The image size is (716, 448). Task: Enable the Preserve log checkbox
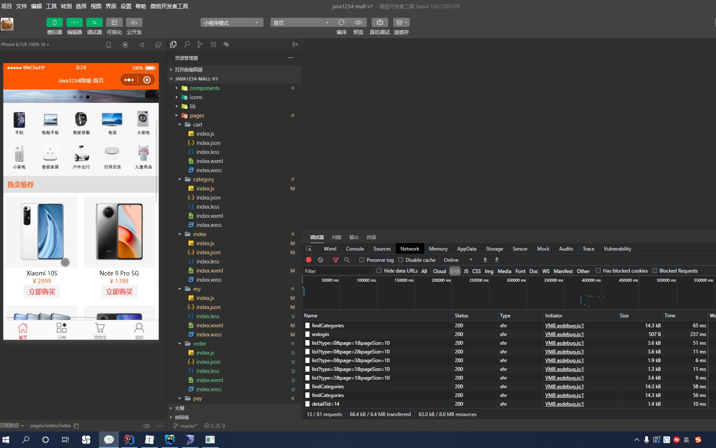click(362, 260)
